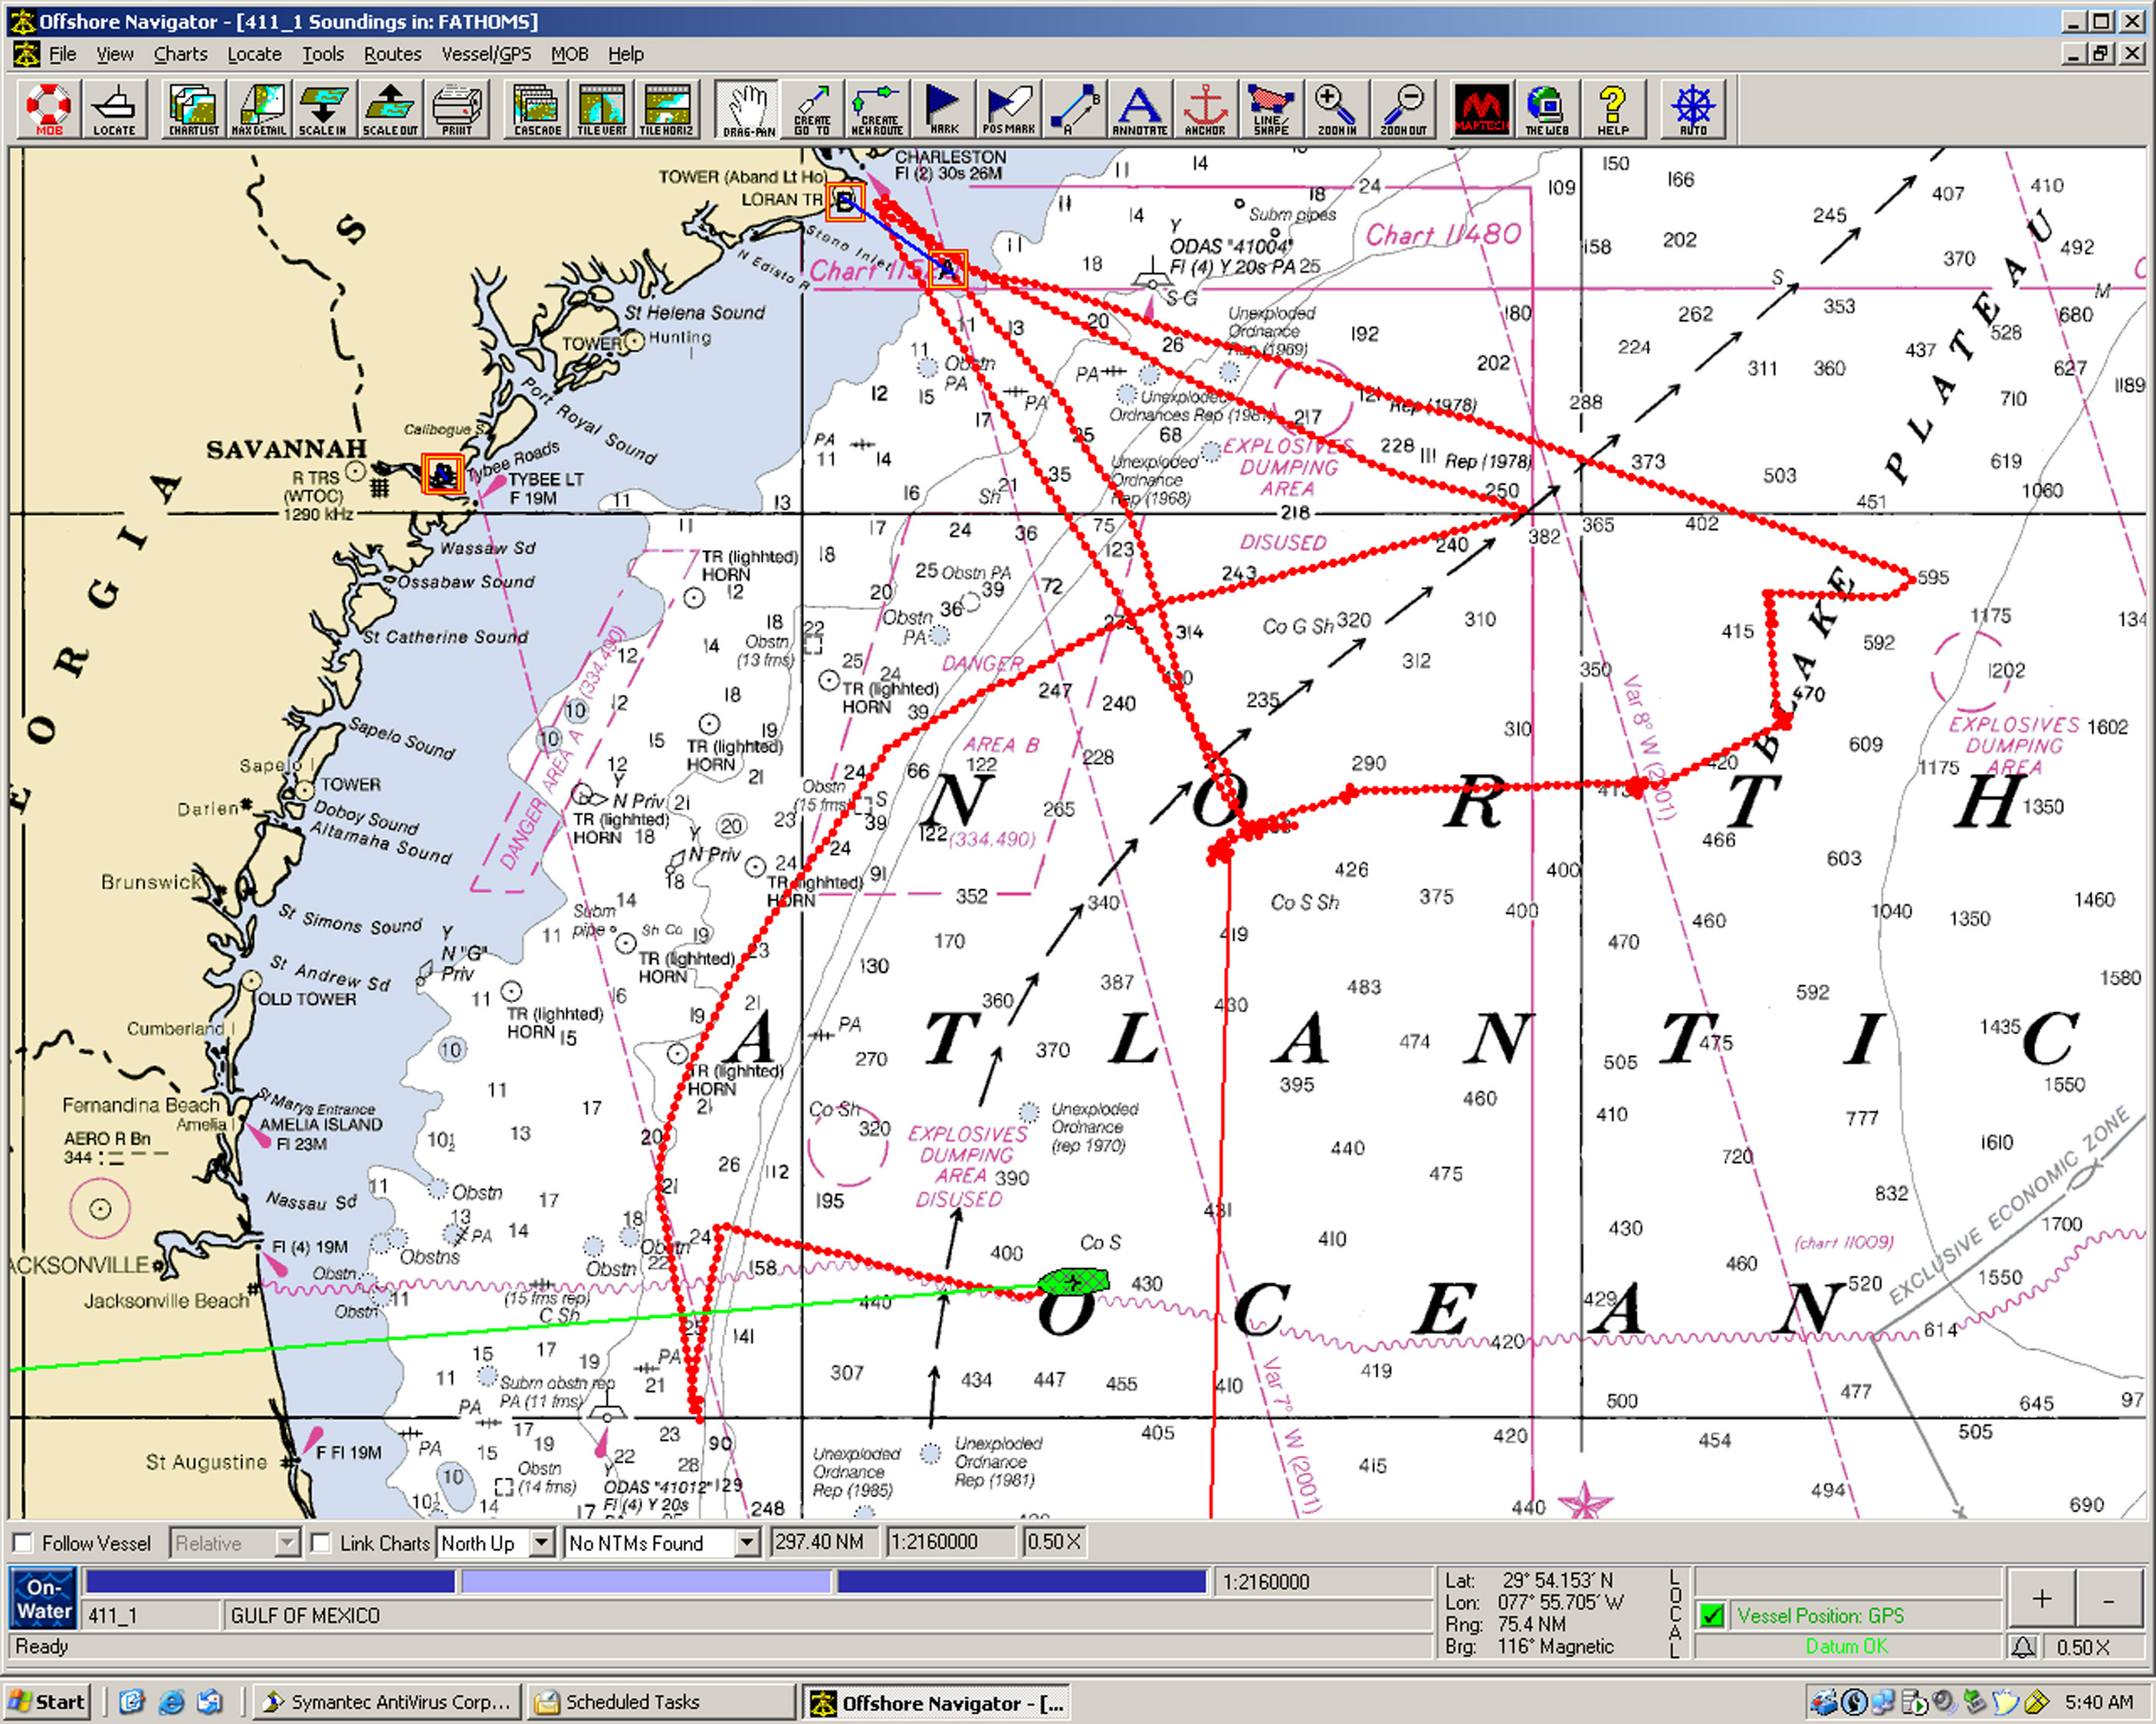This screenshot has width=2156, height=1724.
Task: Open the View menu
Action: 115,54
